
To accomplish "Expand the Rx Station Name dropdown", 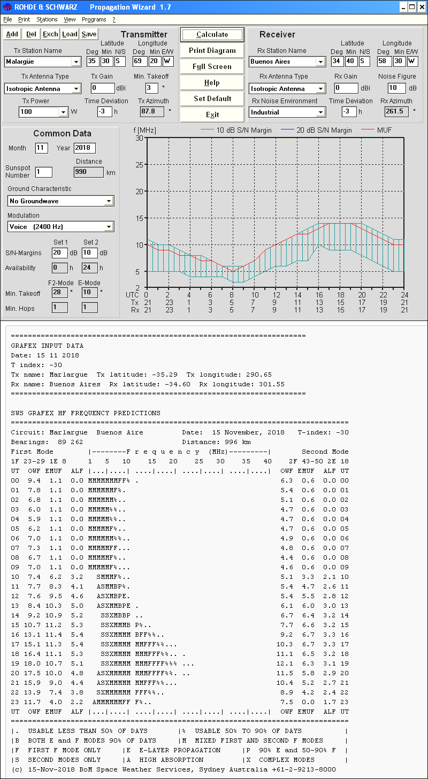I will pyautogui.click(x=320, y=62).
